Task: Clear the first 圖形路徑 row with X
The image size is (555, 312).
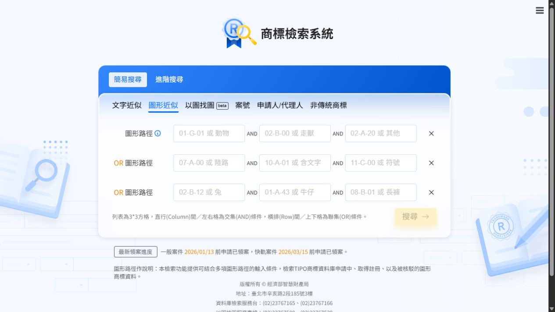Action: [431, 134]
